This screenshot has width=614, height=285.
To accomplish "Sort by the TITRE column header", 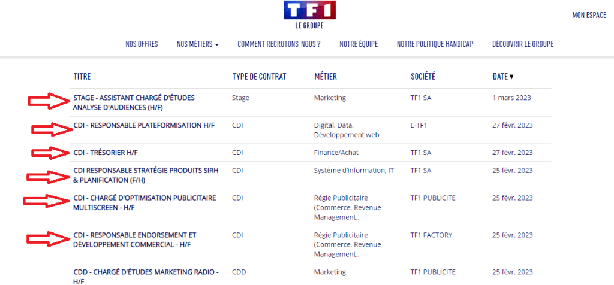I will [x=82, y=77].
